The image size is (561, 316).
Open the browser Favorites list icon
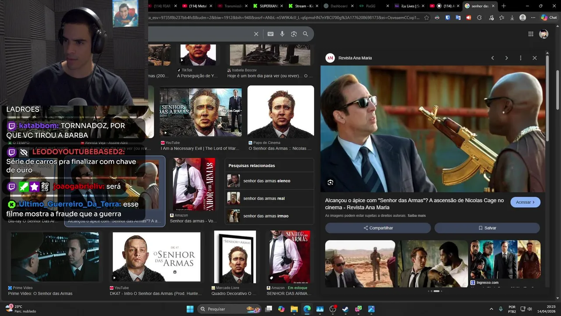click(501, 18)
